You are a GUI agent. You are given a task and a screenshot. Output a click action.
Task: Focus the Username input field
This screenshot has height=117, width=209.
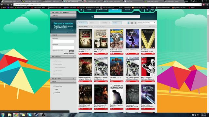pyautogui.click(x=63, y=41)
